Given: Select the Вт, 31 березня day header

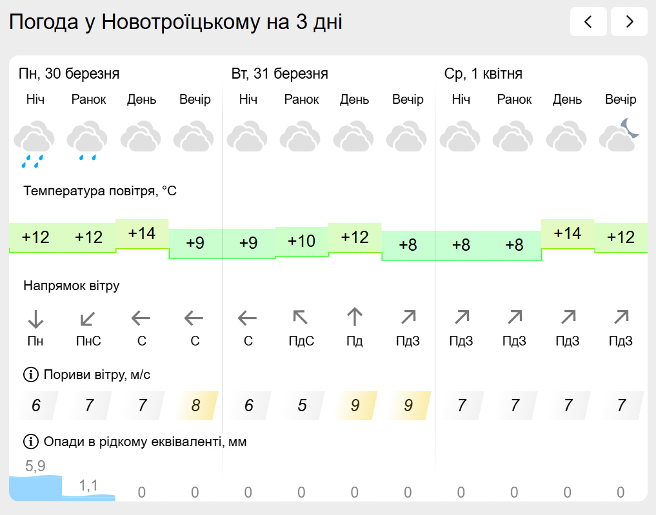Looking at the screenshot, I should click(280, 73).
